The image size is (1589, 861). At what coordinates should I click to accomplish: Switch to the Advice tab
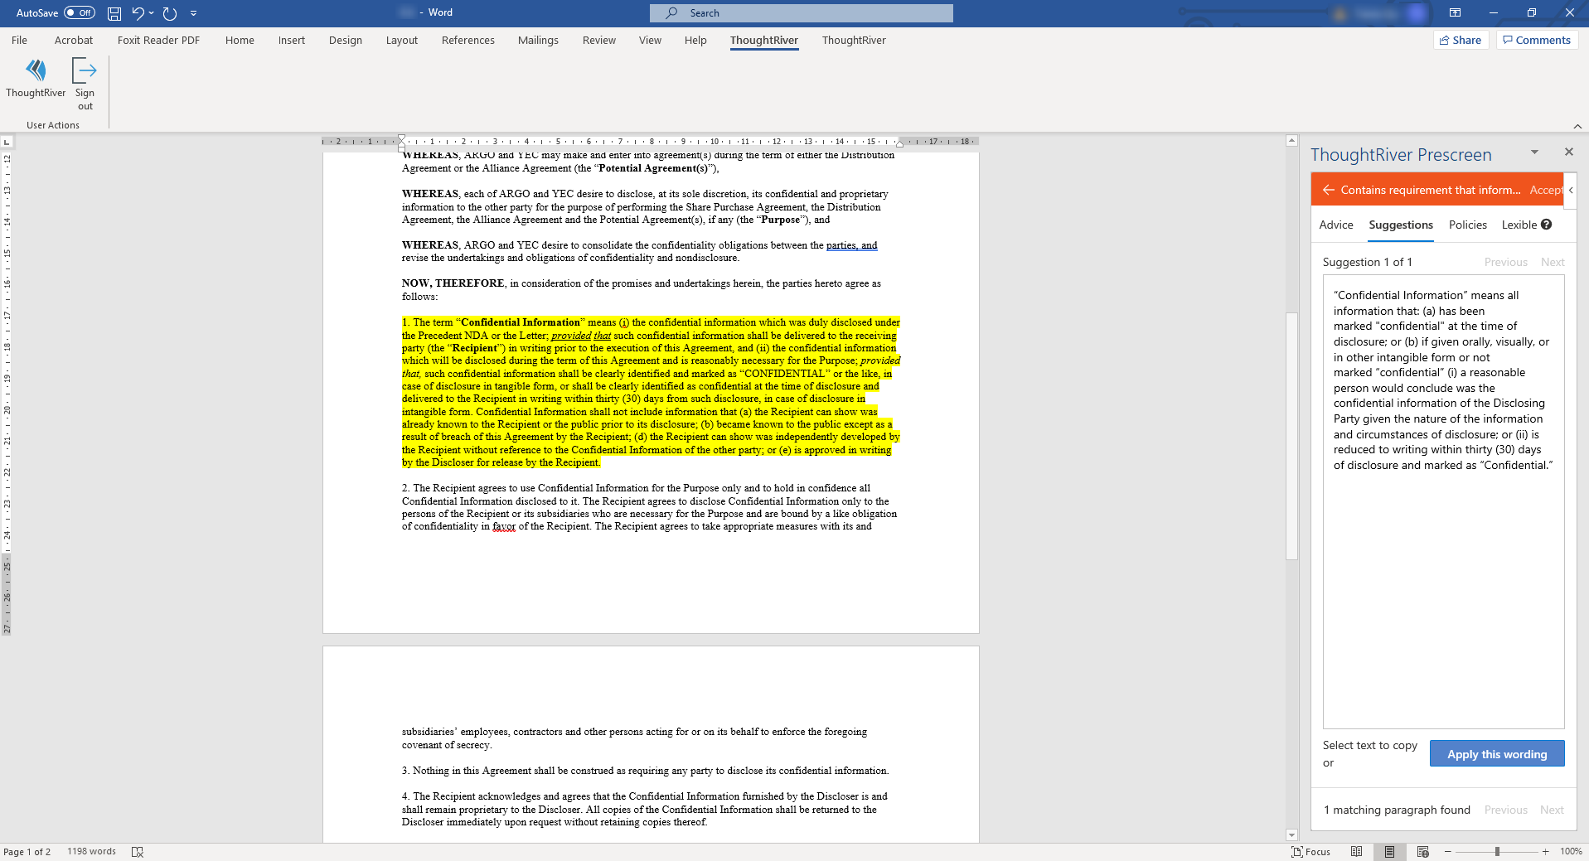click(1336, 225)
